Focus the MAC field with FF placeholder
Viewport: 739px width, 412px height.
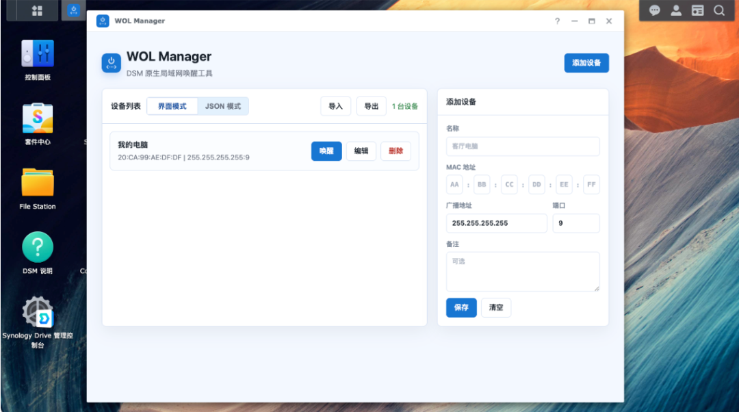591,184
